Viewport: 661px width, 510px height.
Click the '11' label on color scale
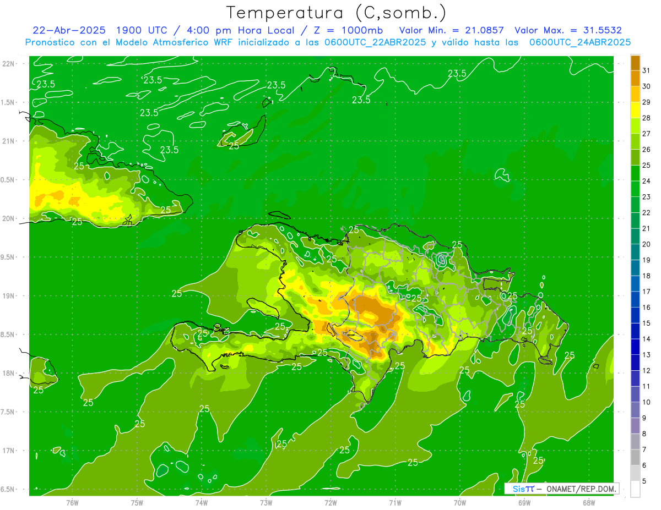[x=646, y=386]
